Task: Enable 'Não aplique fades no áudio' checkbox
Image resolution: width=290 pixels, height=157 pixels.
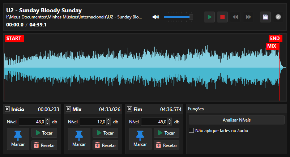Action: [x=191, y=130]
